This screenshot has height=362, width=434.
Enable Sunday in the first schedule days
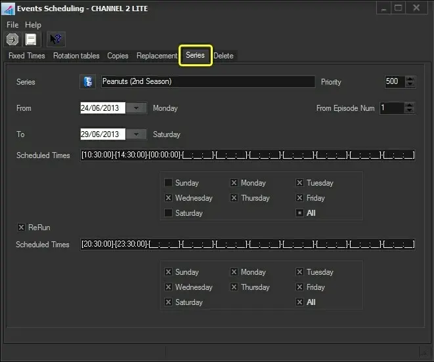[169, 183]
